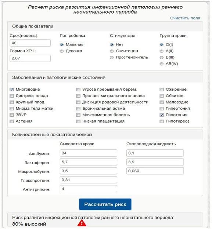Screen dimensions: 212x229
Task: Click the Антитрипсин input field
Action: [89, 189]
